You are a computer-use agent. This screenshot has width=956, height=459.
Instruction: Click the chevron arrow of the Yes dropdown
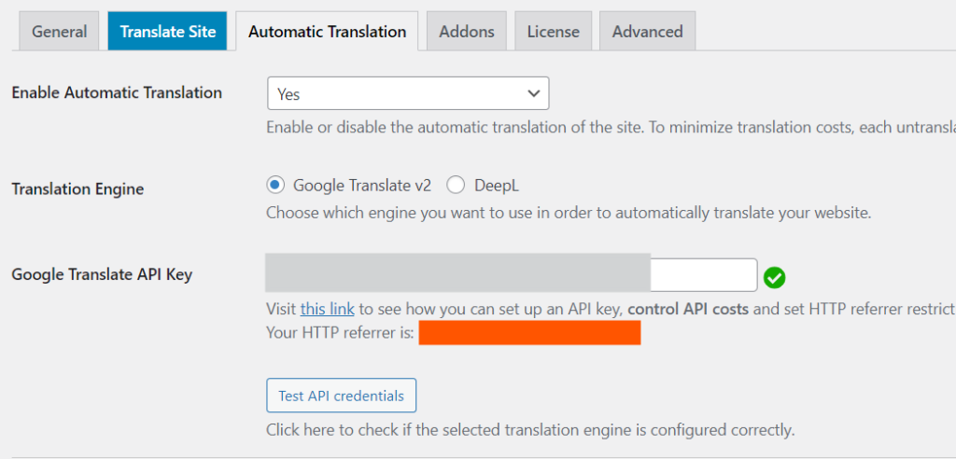[533, 93]
